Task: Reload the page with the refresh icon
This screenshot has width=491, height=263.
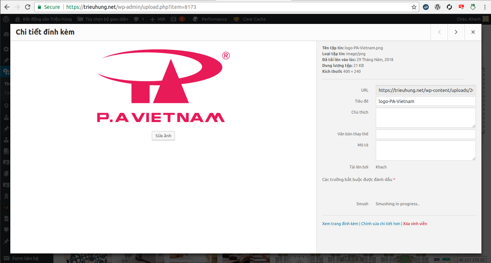Action: point(28,7)
